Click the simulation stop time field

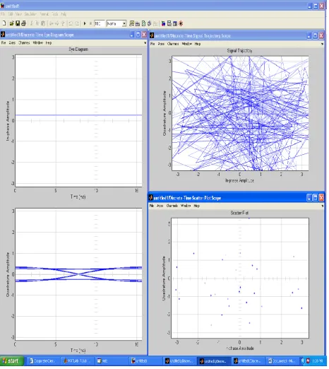pos(99,23)
